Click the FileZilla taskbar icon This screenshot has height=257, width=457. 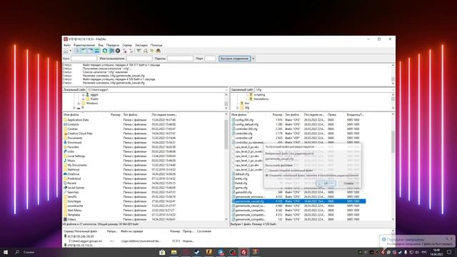pos(243,252)
